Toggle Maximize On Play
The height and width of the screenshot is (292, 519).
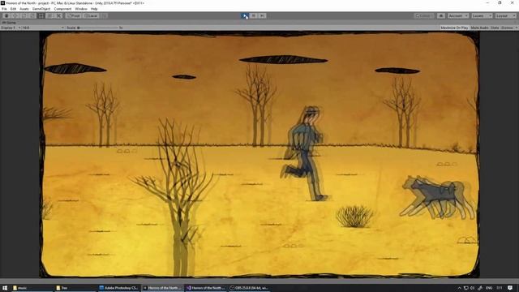click(x=454, y=28)
